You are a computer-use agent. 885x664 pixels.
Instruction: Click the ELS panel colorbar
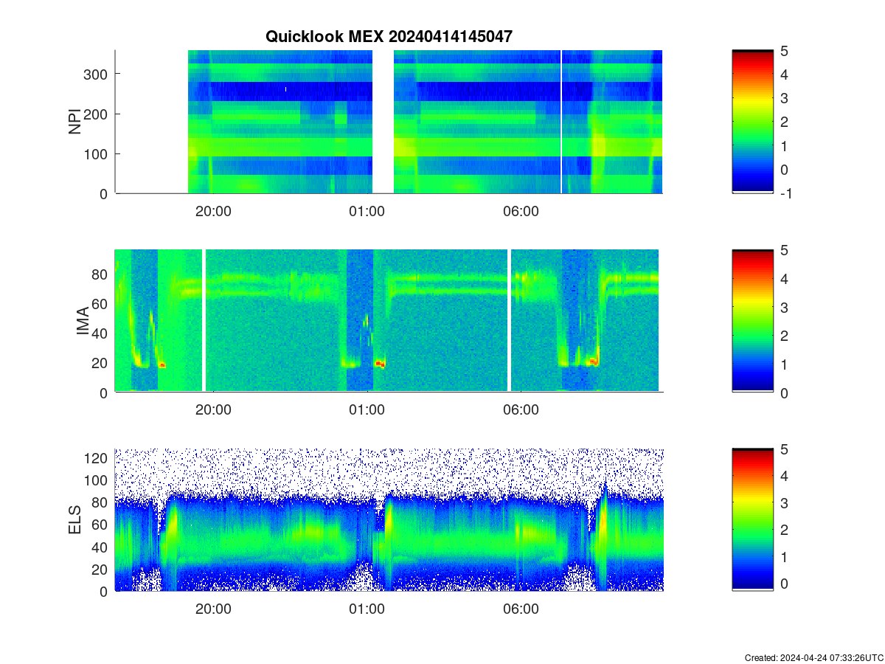click(x=753, y=520)
